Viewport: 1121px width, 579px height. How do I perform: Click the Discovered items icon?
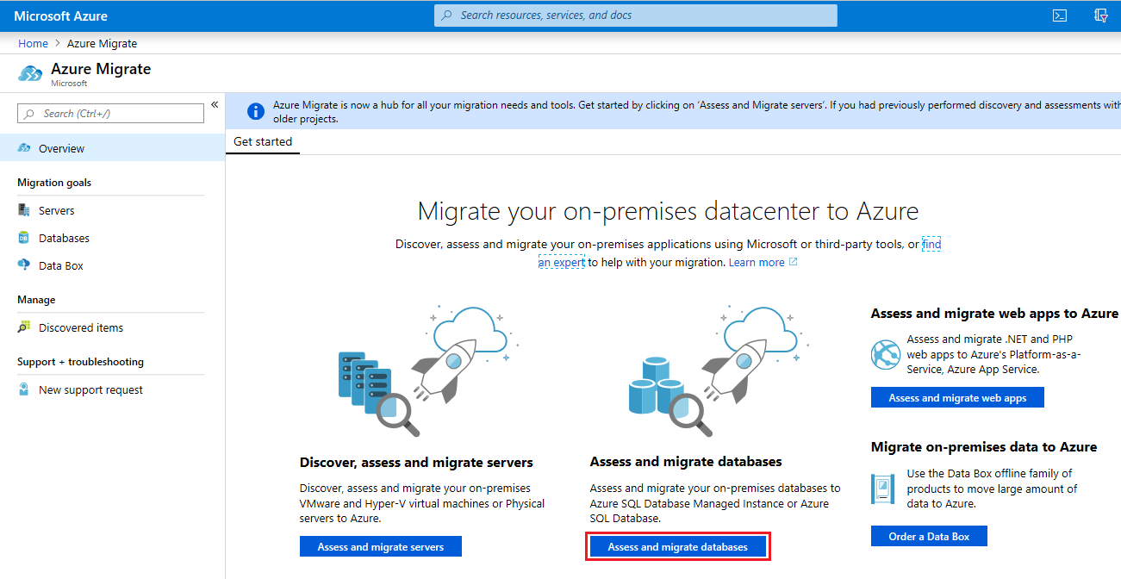pos(24,327)
